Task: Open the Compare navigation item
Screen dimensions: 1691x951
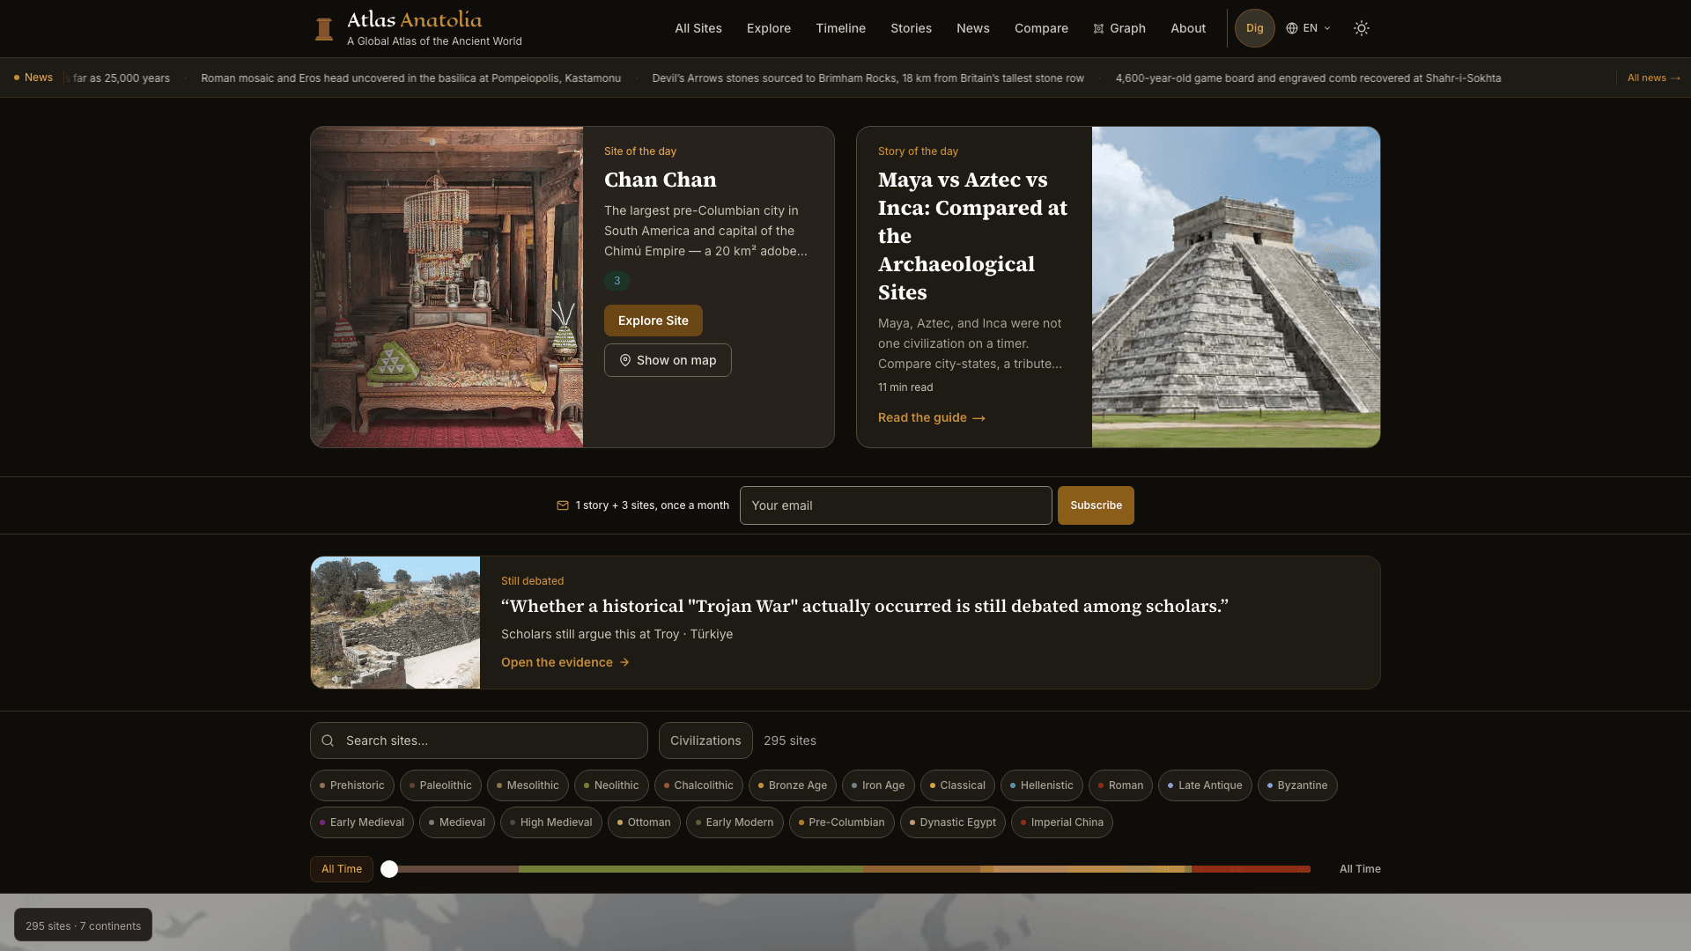Action: point(1041,28)
